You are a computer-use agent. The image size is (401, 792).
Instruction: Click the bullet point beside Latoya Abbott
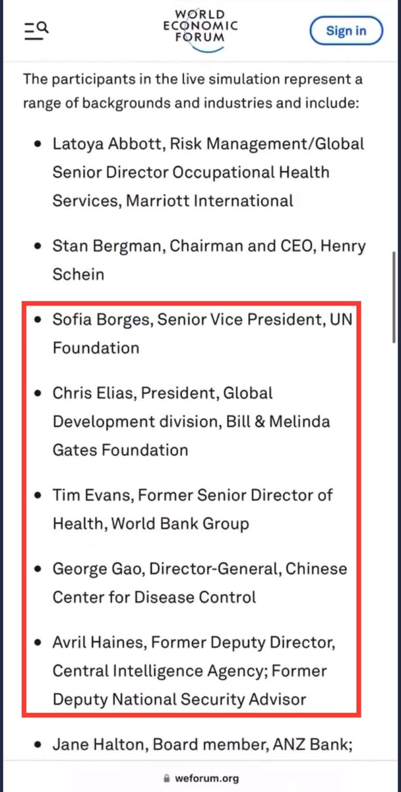(40, 145)
